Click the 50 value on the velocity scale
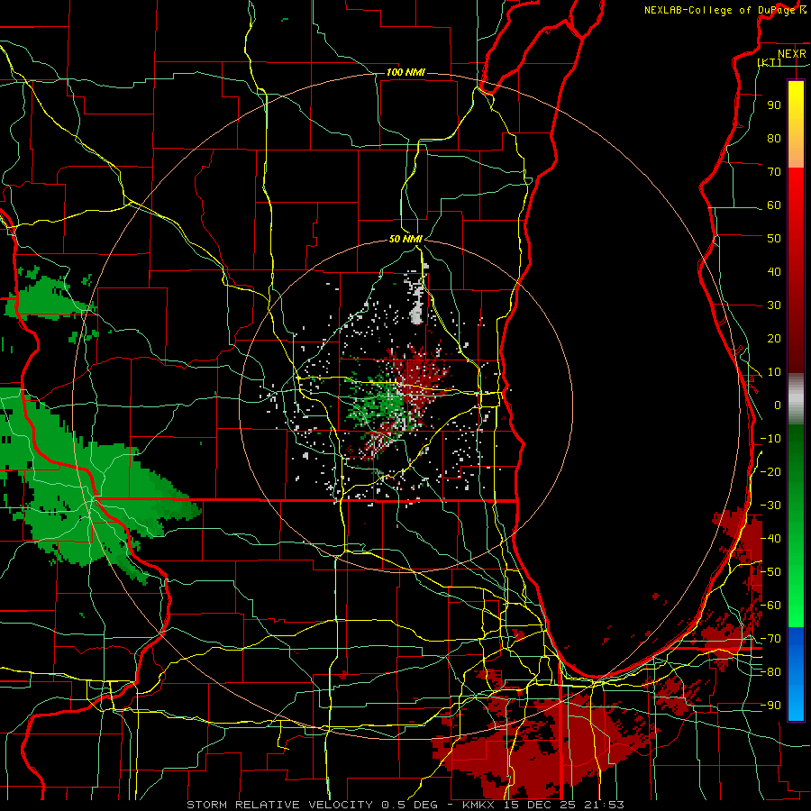 [x=774, y=239]
